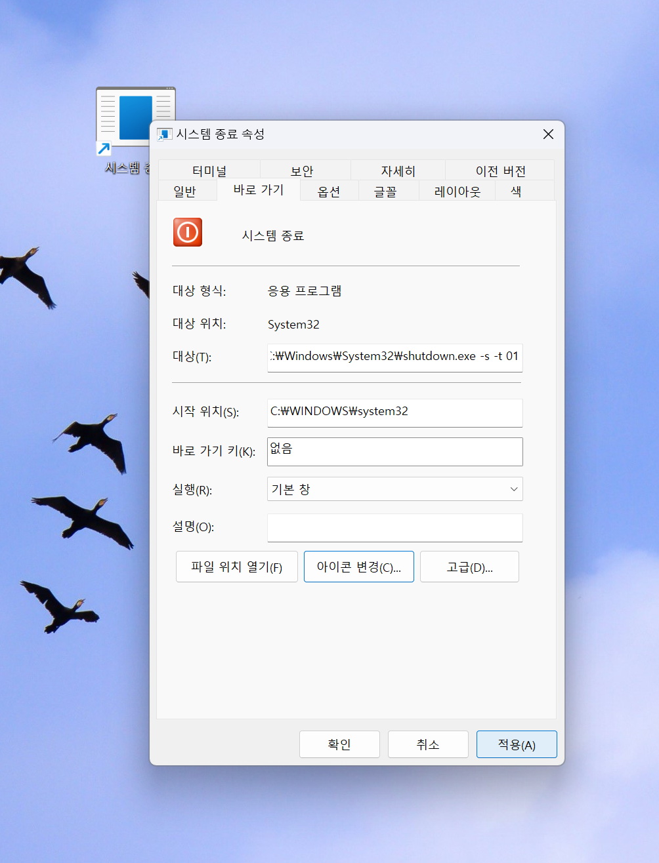This screenshot has height=863, width=659.
Task: Switch to the 보안 tab
Action: (x=302, y=171)
